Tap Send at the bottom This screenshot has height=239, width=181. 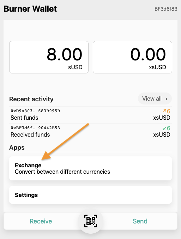coord(140,221)
